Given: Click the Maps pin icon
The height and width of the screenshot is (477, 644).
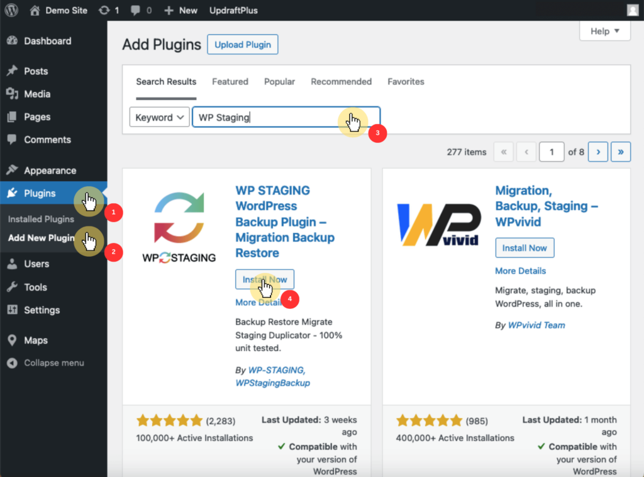Looking at the screenshot, I should click(13, 340).
